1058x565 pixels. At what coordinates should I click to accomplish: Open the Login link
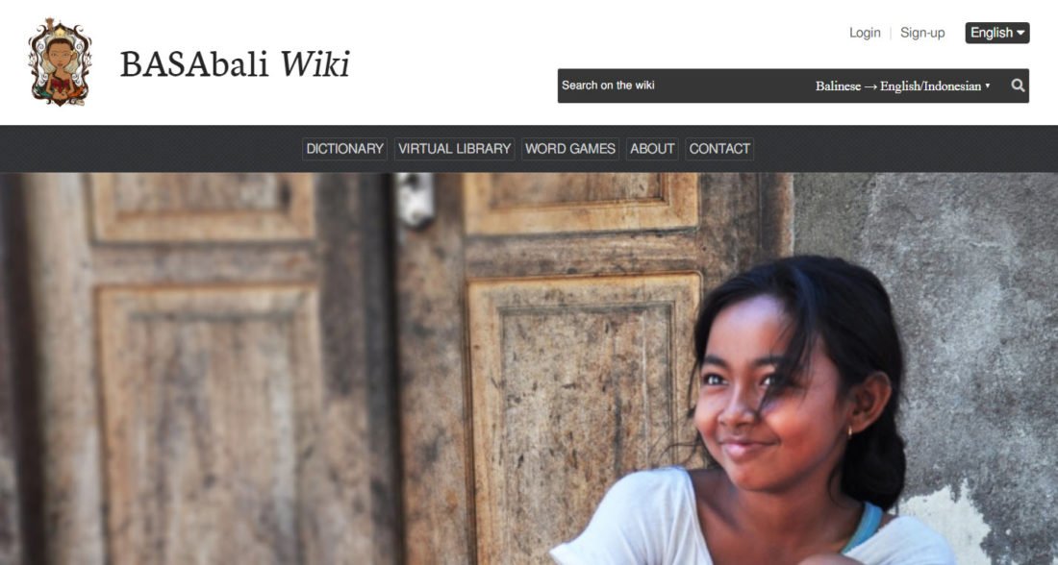[x=865, y=33]
